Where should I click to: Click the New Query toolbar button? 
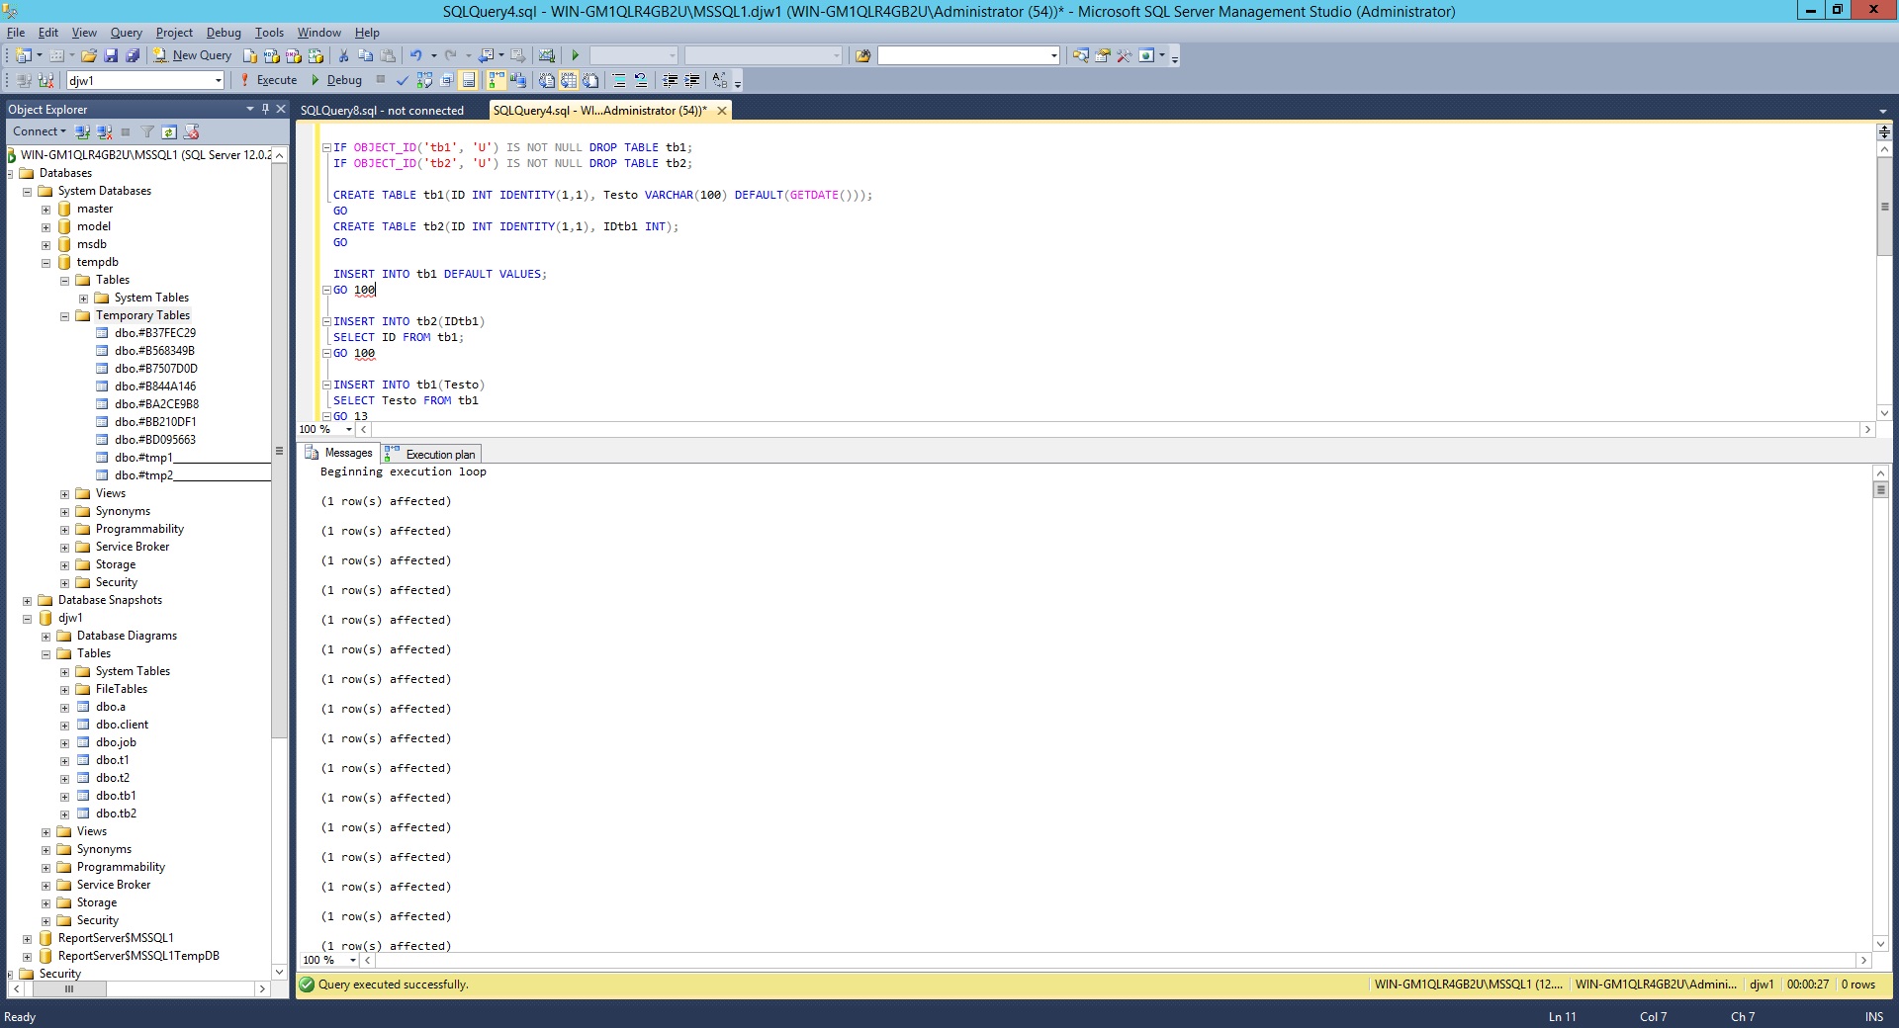click(193, 55)
